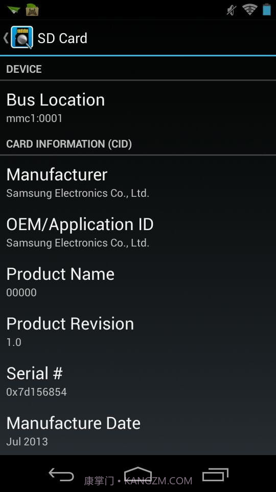Open the OEM/Application ID entry
276x492 pixels.
tap(138, 233)
